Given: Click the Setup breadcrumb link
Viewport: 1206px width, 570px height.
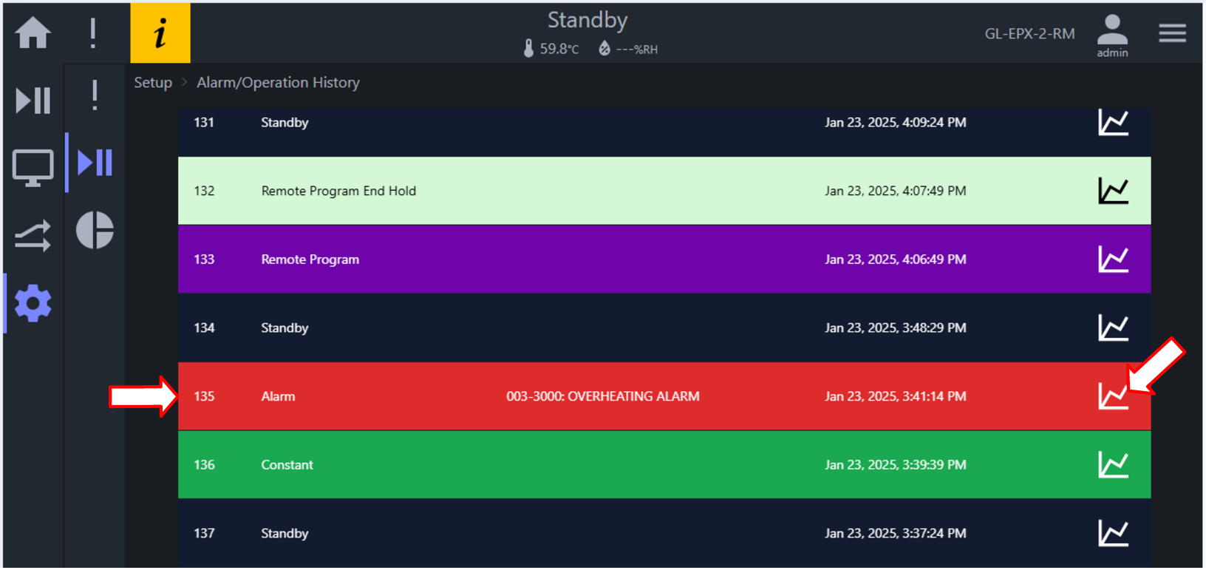Looking at the screenshot, I should (153, 83).
